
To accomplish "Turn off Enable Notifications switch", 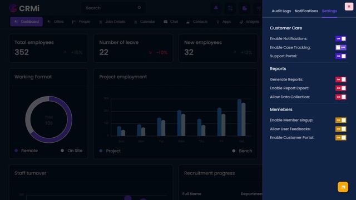I will click(x=341, y=39).
